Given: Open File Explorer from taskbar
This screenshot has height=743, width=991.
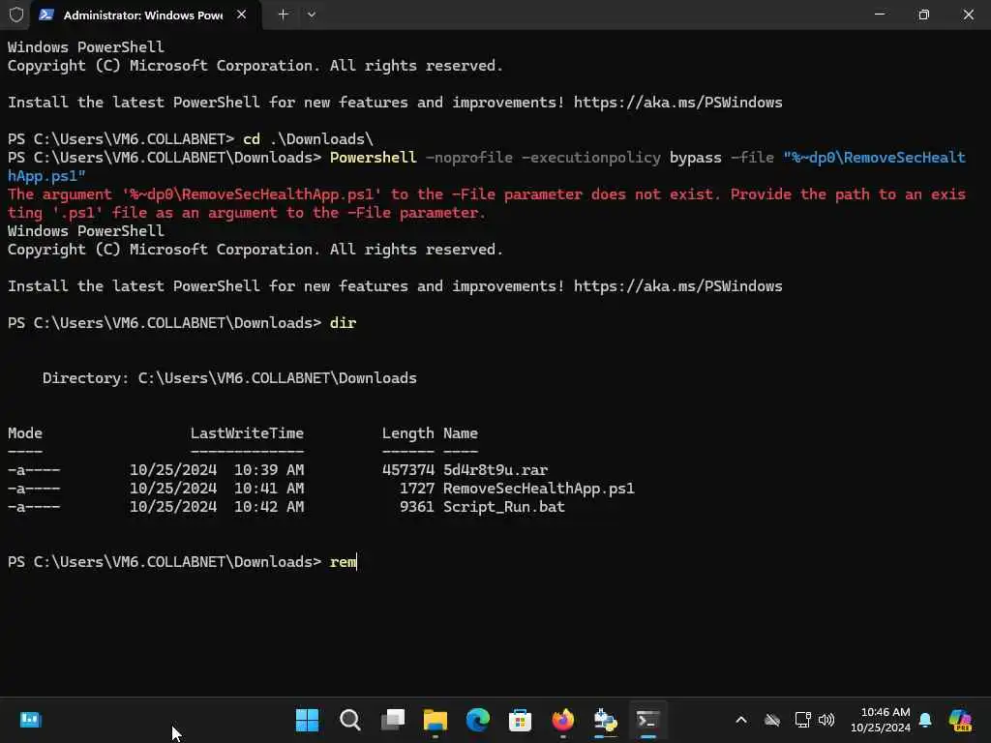Looking at the screenshot, I should coord(435,720).
